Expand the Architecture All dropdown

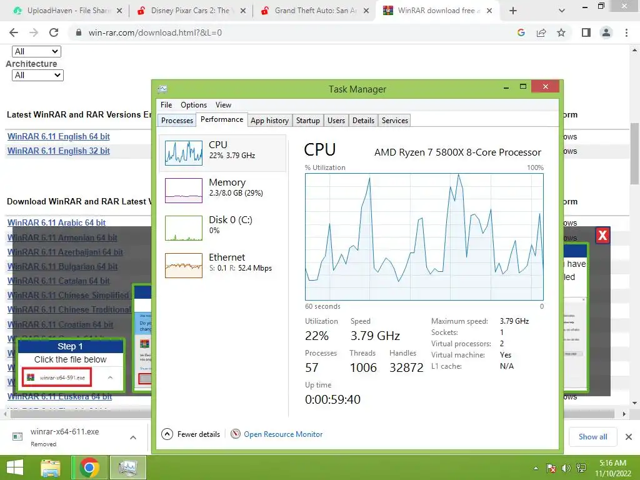[37, 75]
